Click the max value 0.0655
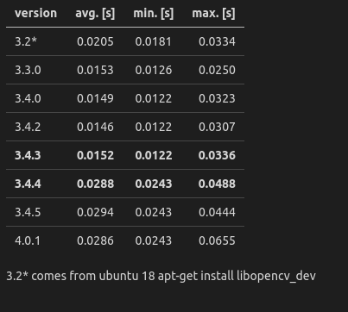 tap(217, 240)
